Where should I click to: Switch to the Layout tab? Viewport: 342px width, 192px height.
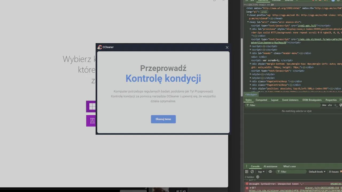275,100
